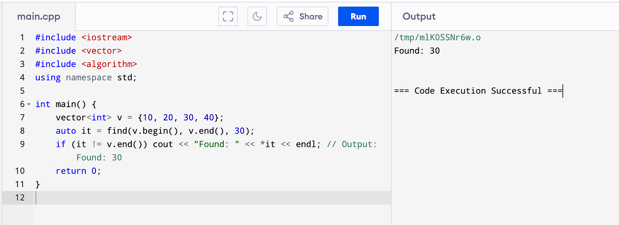Viewport: 619px width, 225px height.
Task: Place cursor on empty line 12
Action: [212, 198]
